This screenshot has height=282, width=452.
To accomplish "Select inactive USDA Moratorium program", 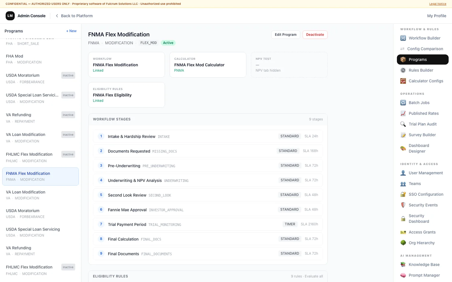I will [40, 78].
